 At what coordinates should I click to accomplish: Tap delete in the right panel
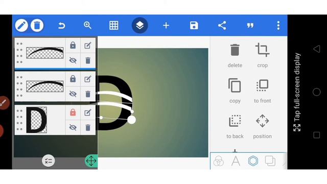point(235,56)
